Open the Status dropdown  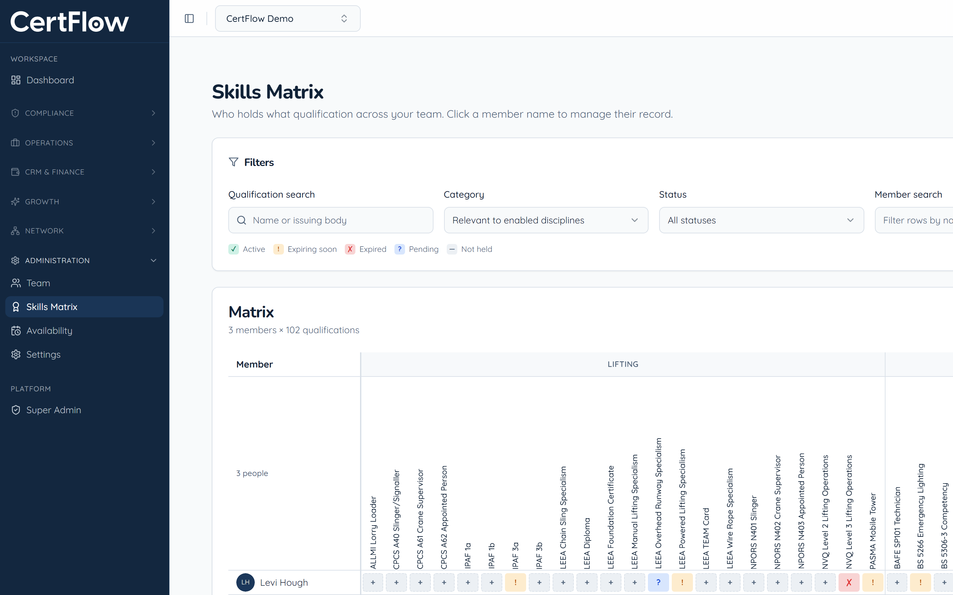tap(762, 220)
